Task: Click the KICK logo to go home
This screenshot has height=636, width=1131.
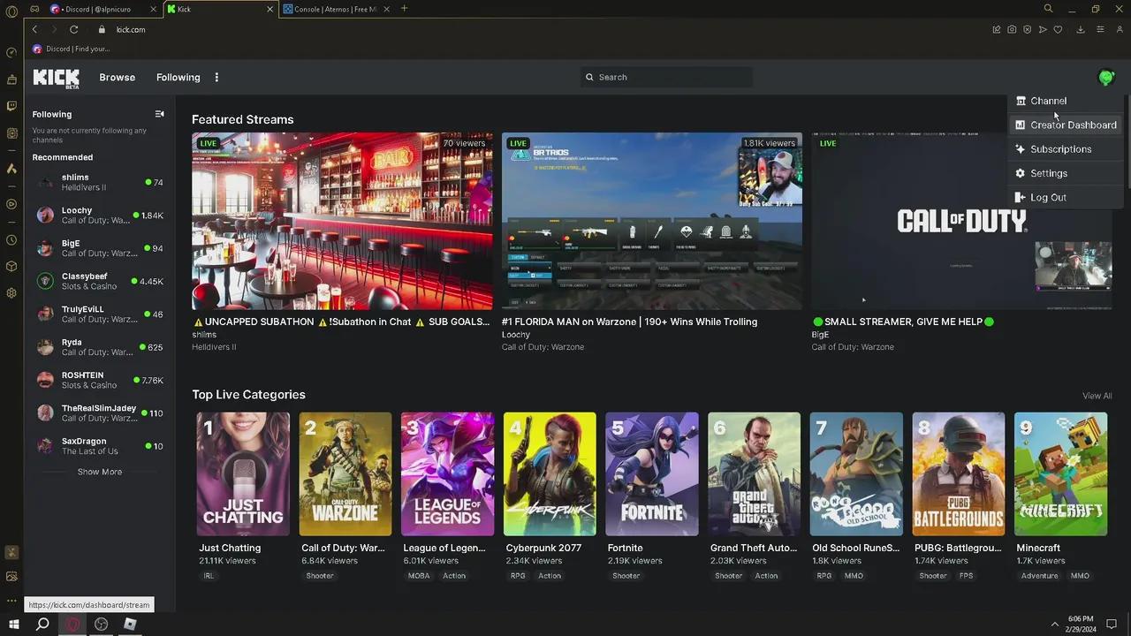Action: (56, 78)
